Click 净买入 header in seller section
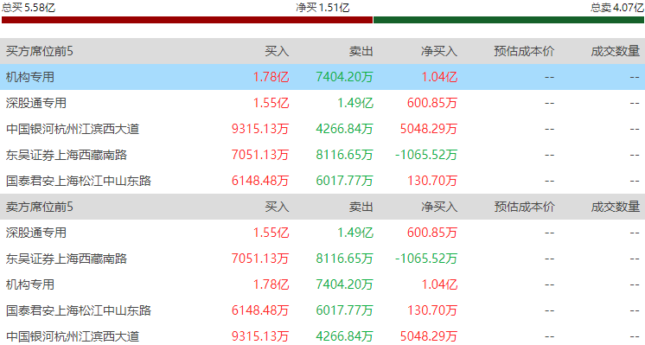 (x=439, y=207)
